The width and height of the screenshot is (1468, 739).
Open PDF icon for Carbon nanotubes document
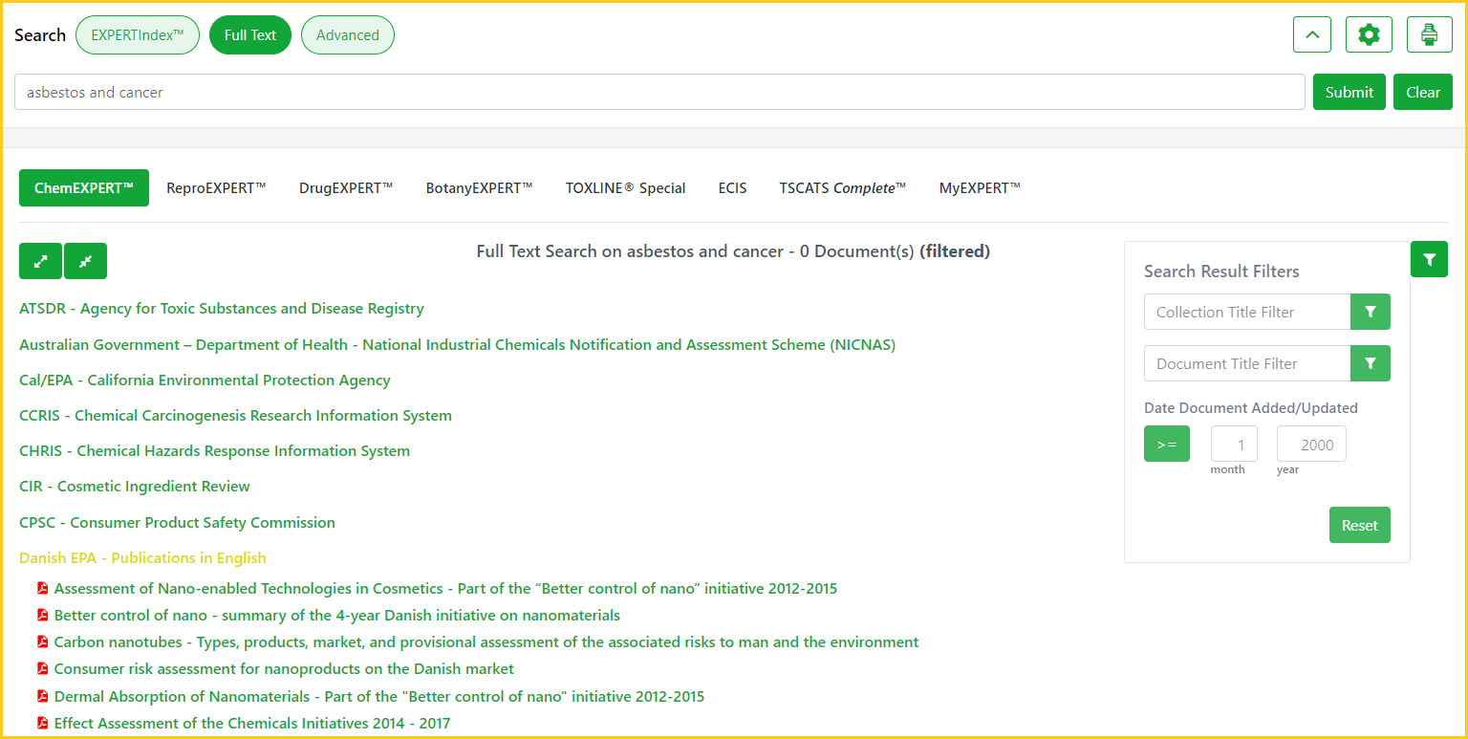(42, 642)
